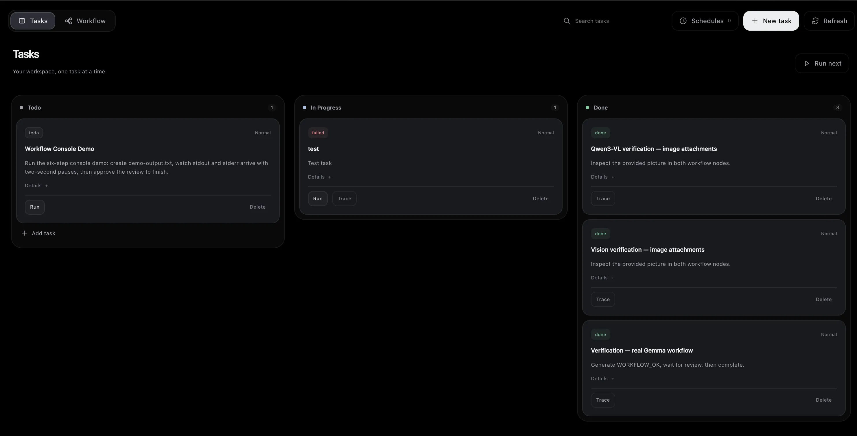Click the search magnifier icon

tap(567, 21)
